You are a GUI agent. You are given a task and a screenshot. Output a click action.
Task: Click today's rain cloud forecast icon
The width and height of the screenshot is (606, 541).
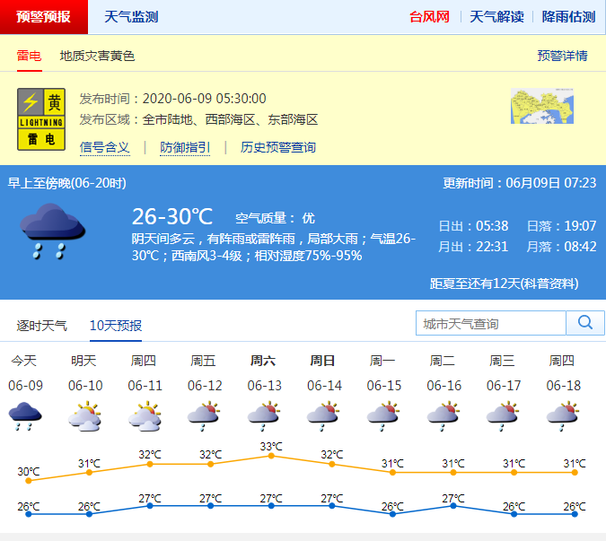pos(24,416)
